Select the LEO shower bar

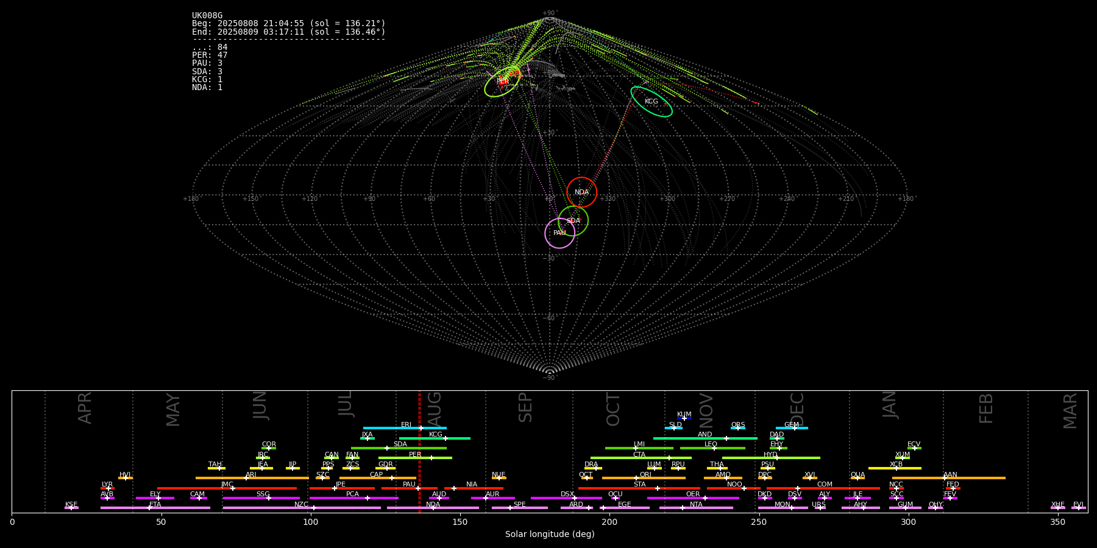[712, 448]
